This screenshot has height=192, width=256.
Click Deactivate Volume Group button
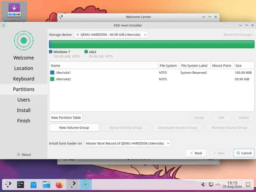pos(177,127)
